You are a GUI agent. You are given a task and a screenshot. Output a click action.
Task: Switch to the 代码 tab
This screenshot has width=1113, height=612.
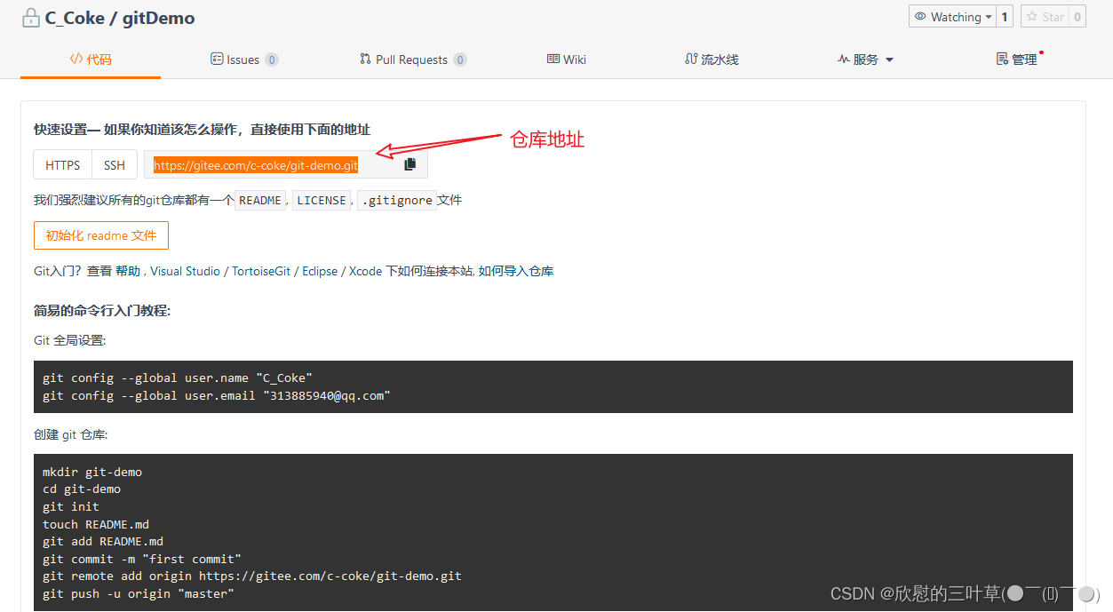[x=91, y=60]
